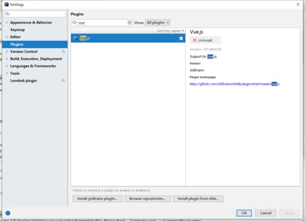The image size is (305, 221).
Task: Select Version Control category label
Action: coord(24,52)
